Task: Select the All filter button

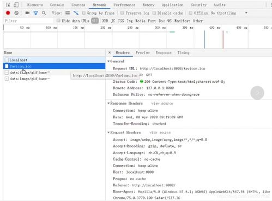Action: coord(95,21)
